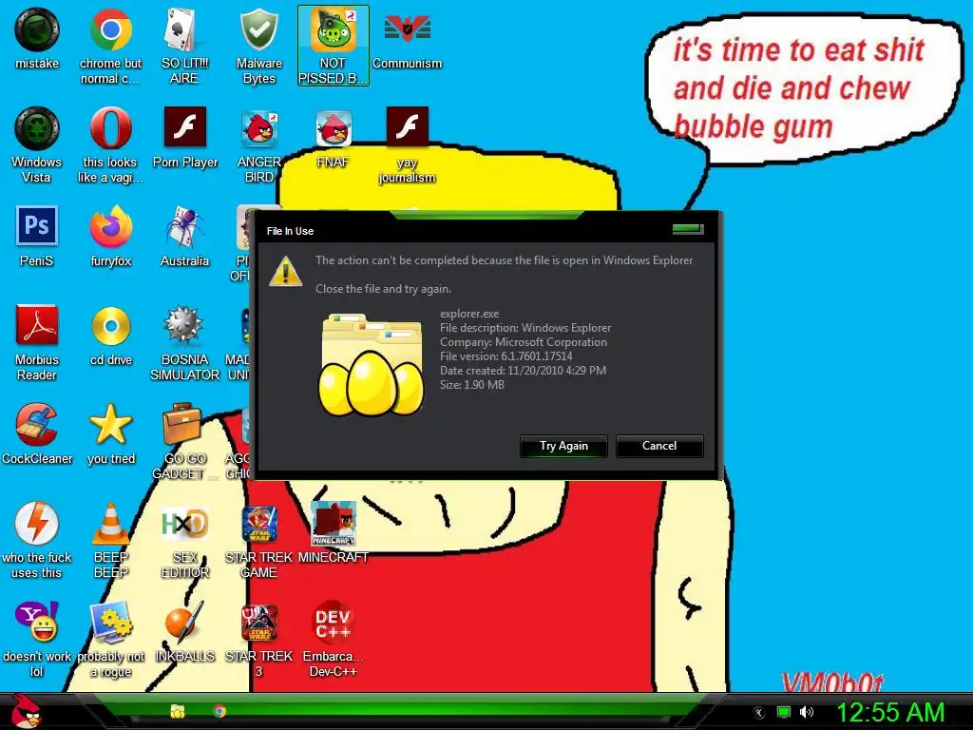Click Cancel in File In Use dialog
The width and height of the screenshot is (973, 730).
(659, 446)
